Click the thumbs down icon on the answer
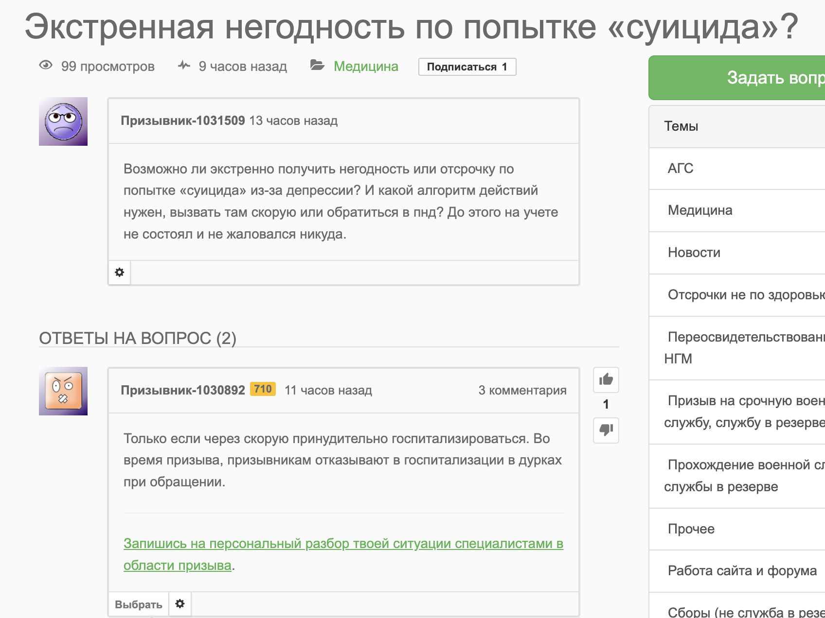This screenshot has height=618, width=825. click(606, 430)
